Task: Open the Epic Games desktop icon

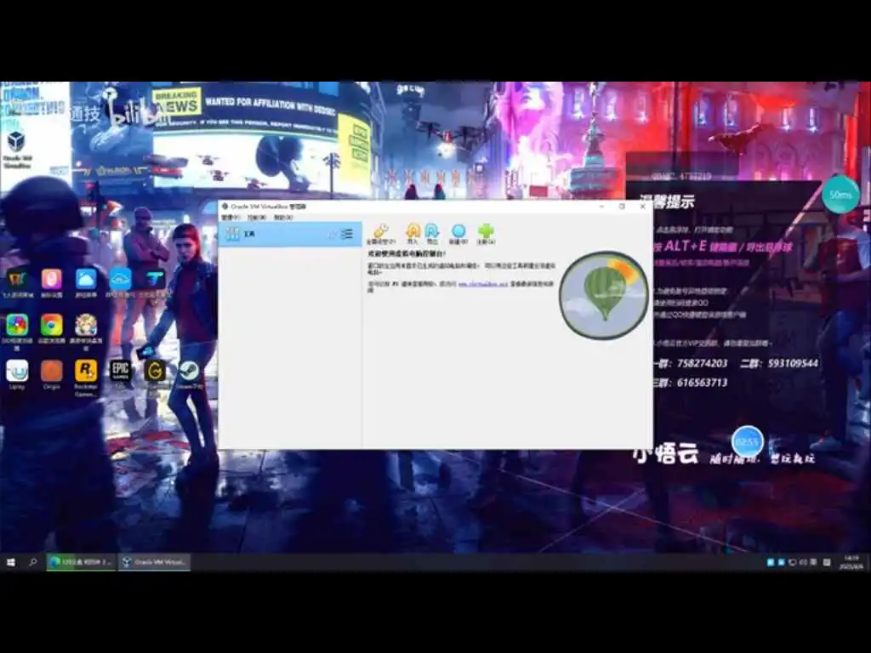Action: tap(120, 374)
